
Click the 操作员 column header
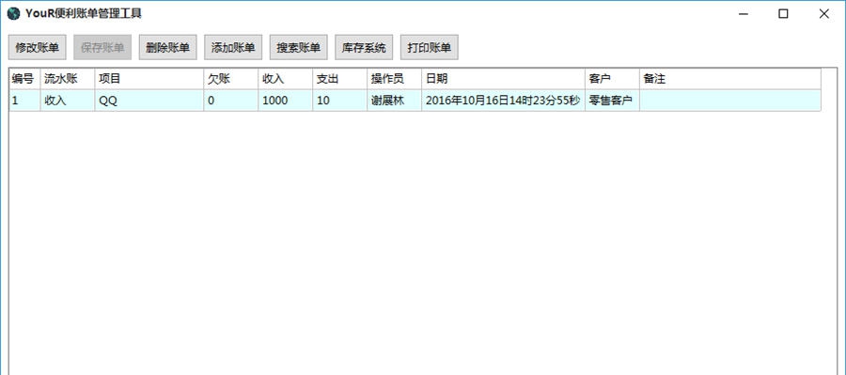tap(395, 79)
